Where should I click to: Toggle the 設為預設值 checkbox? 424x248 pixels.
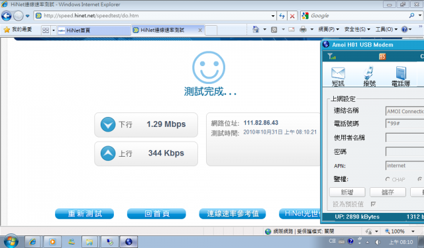pos(373,204)
